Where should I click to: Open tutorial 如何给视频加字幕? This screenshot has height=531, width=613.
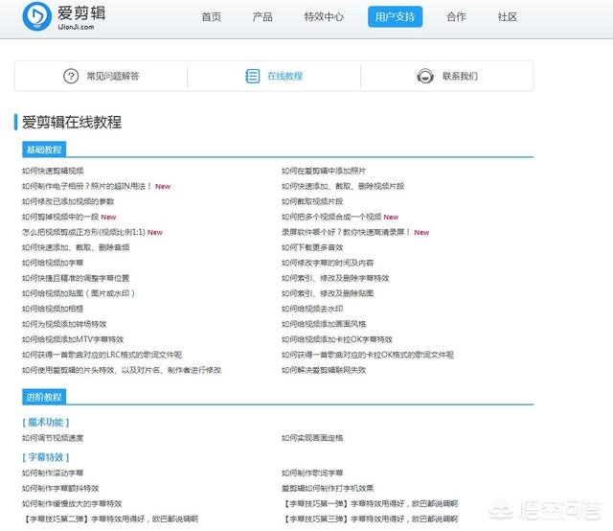click(x=53, y=263)
